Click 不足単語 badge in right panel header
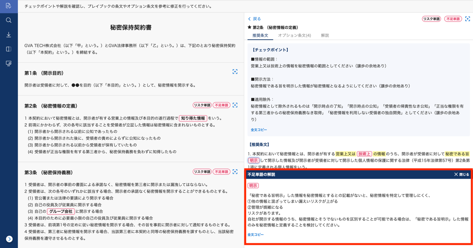 pos(453,19)
